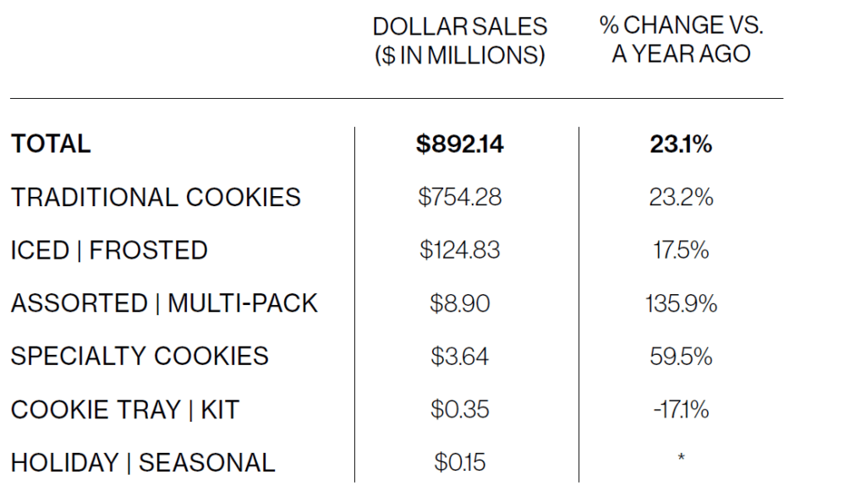Click the $892.14 total sales value
Image resolution: width=866 pixels, height=491 pixels.
[x=459, y=145]
